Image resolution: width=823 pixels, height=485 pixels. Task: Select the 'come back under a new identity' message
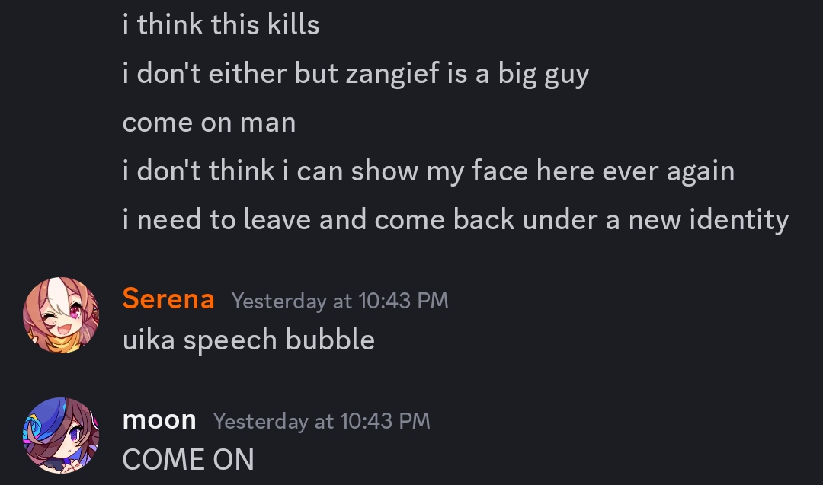456,219
